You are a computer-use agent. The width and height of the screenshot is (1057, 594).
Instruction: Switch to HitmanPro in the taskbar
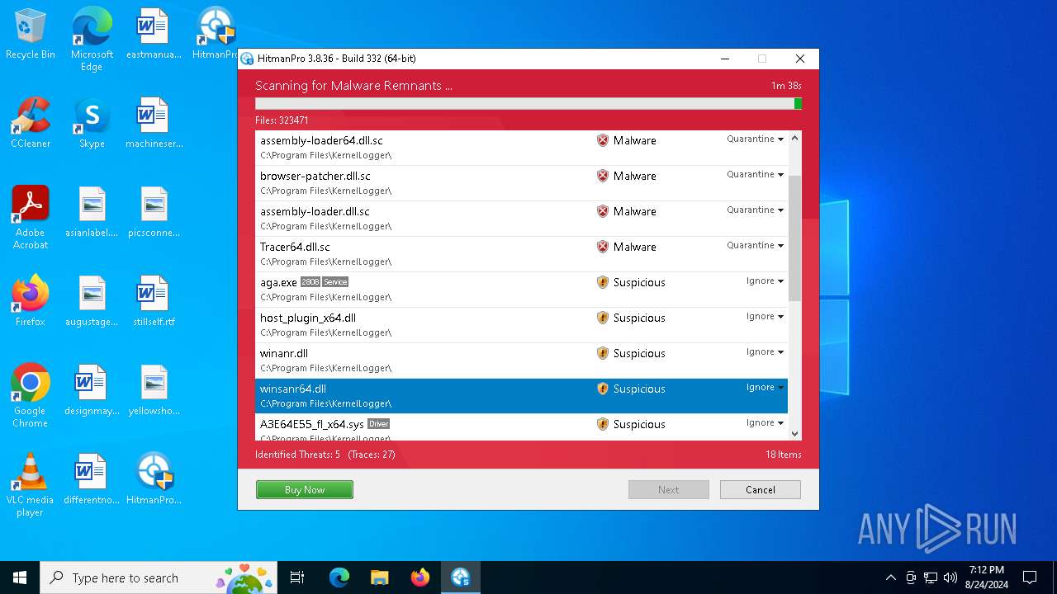tap(460, 577)
